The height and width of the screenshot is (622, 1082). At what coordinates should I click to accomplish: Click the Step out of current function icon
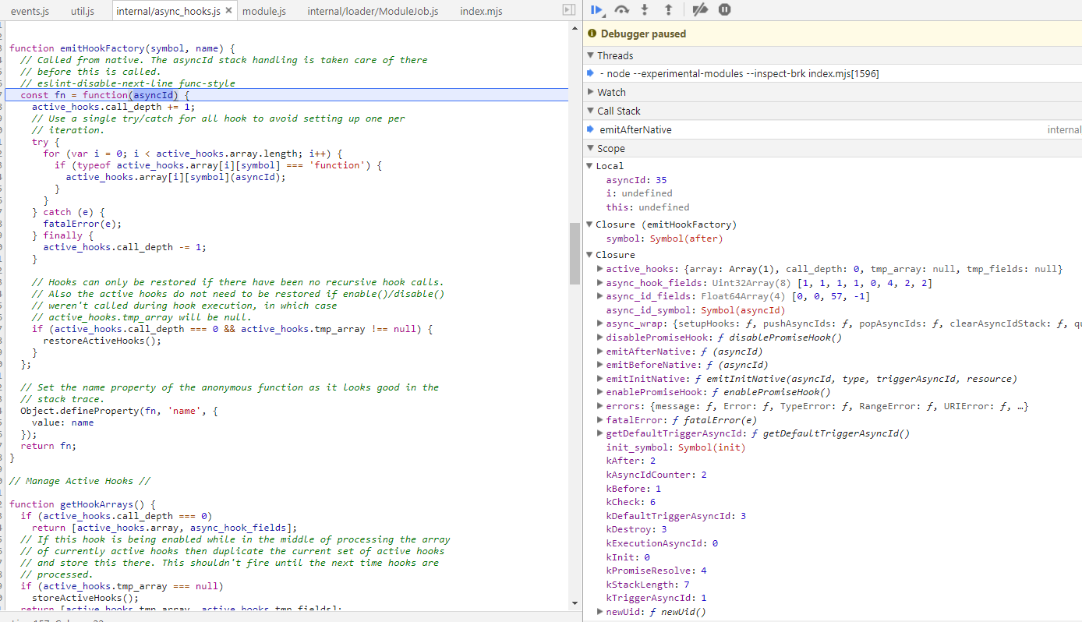(668, 9)
